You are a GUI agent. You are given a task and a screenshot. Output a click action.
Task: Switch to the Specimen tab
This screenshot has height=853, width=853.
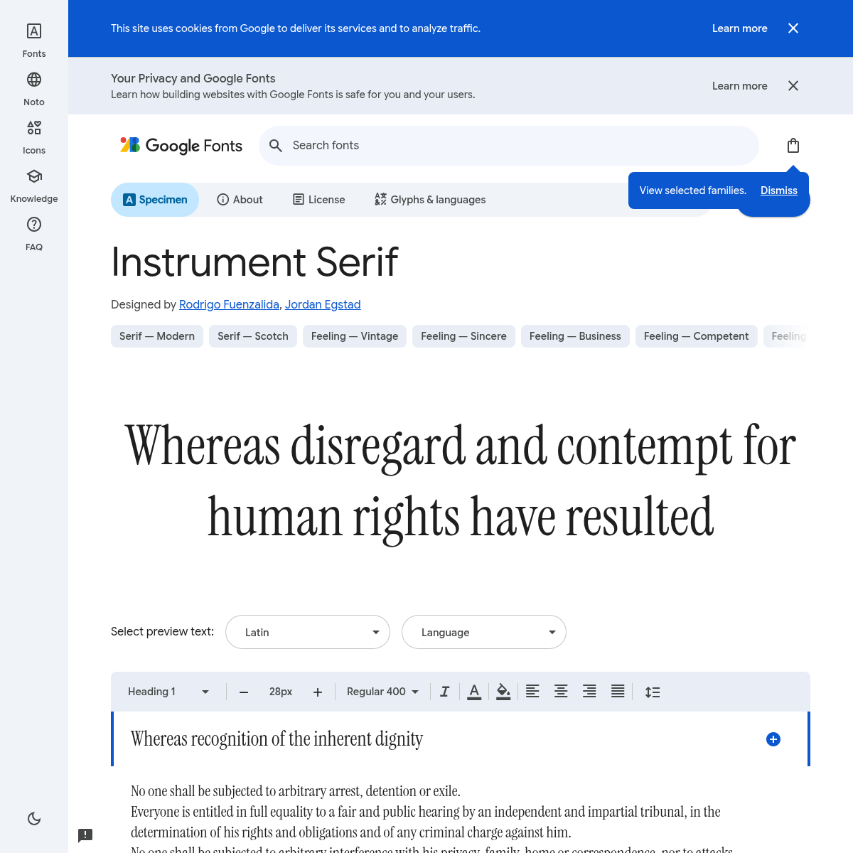click(x=155, y=200)
